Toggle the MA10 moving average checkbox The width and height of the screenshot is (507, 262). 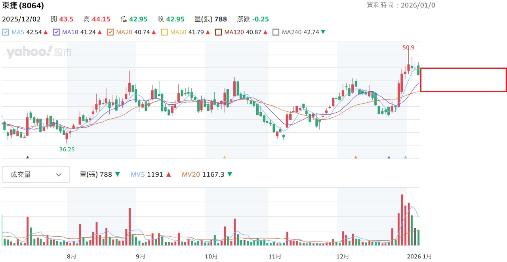[56, 32]
